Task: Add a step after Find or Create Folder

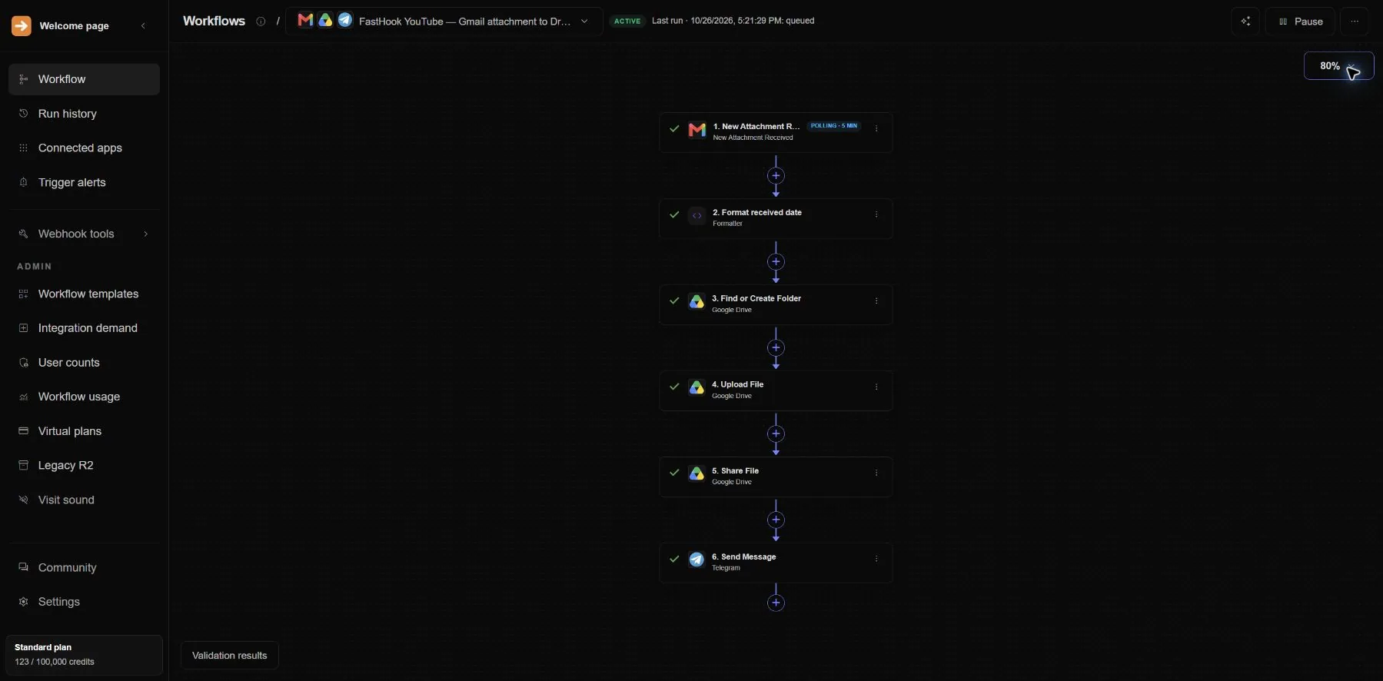Action: (776, 348)
